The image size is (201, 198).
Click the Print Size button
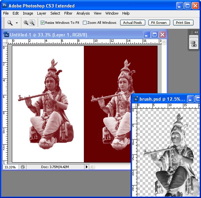[x=183, y=22]
